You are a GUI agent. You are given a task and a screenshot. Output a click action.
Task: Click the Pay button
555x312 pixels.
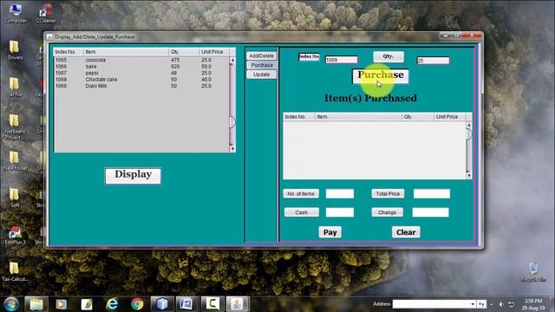[330, 232]
